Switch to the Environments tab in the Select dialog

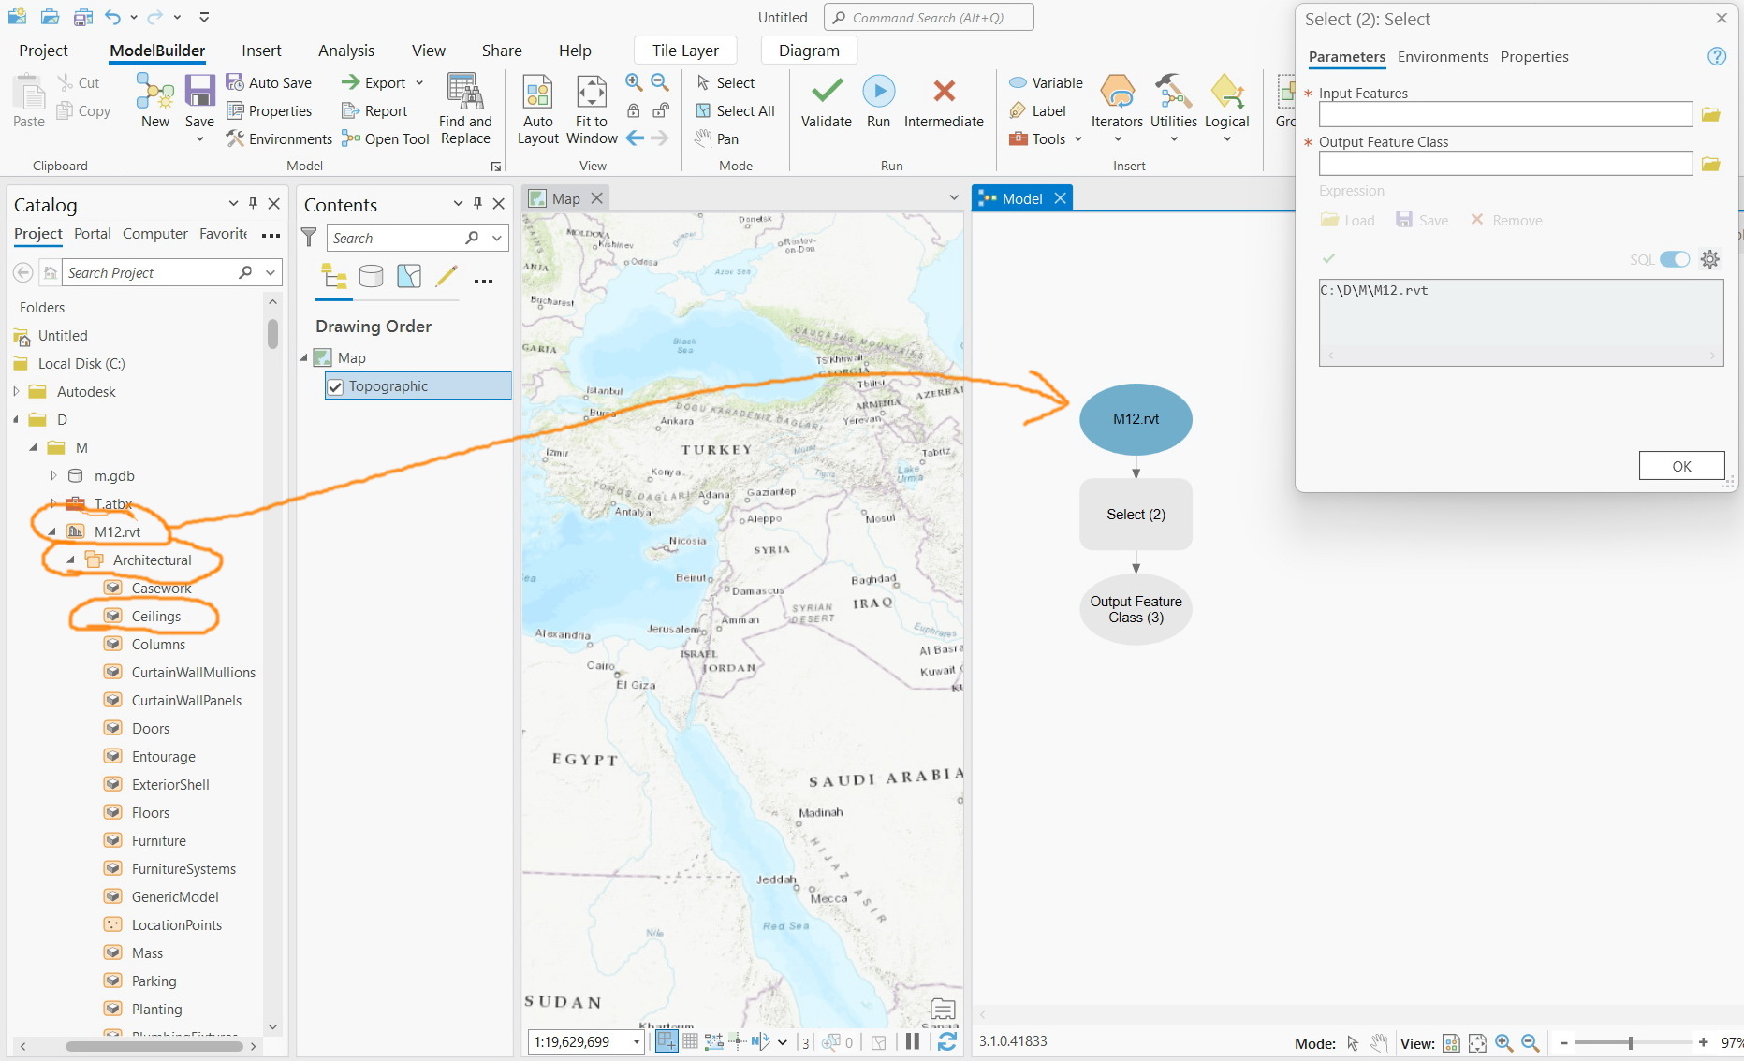click(1442, 56)
